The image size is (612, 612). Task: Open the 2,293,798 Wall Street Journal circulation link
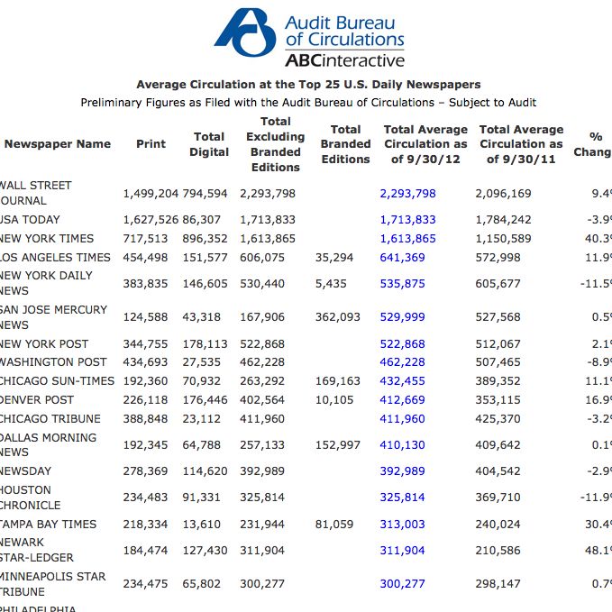click(x=407, y=193)
